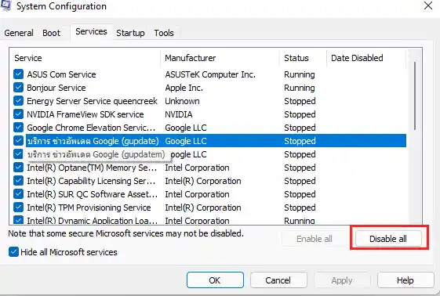Sort by the Manufacturer column header
The image size is (440, 296).
(220, 58)
